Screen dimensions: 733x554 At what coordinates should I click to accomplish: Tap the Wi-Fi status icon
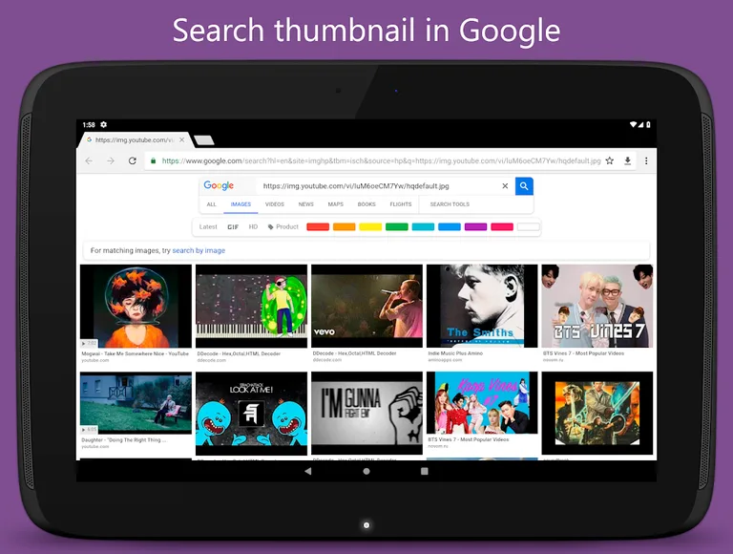pos(633,124)
